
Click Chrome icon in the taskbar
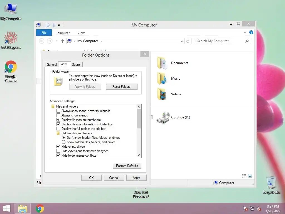(x=40, y=208)
